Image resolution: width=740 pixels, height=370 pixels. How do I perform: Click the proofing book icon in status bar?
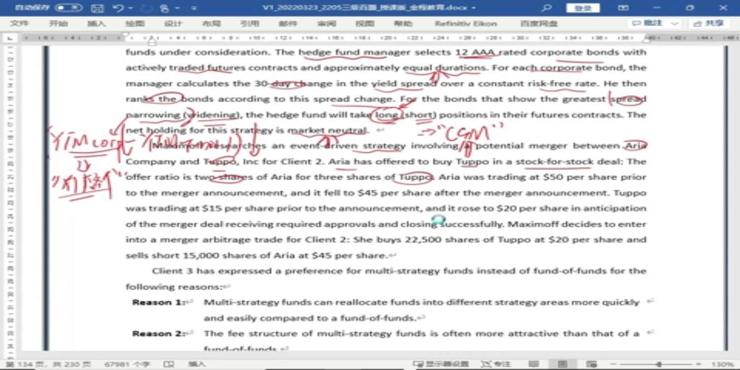click(x=169, y=364)
